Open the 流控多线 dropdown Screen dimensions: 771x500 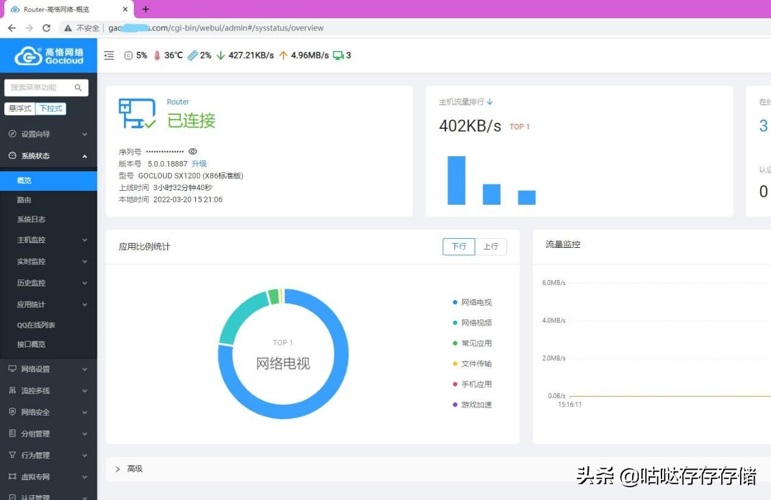pyautogui.click(x=35, y=390)
